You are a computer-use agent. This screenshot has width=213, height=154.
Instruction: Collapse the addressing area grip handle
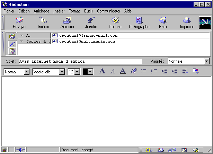point(3,44)
